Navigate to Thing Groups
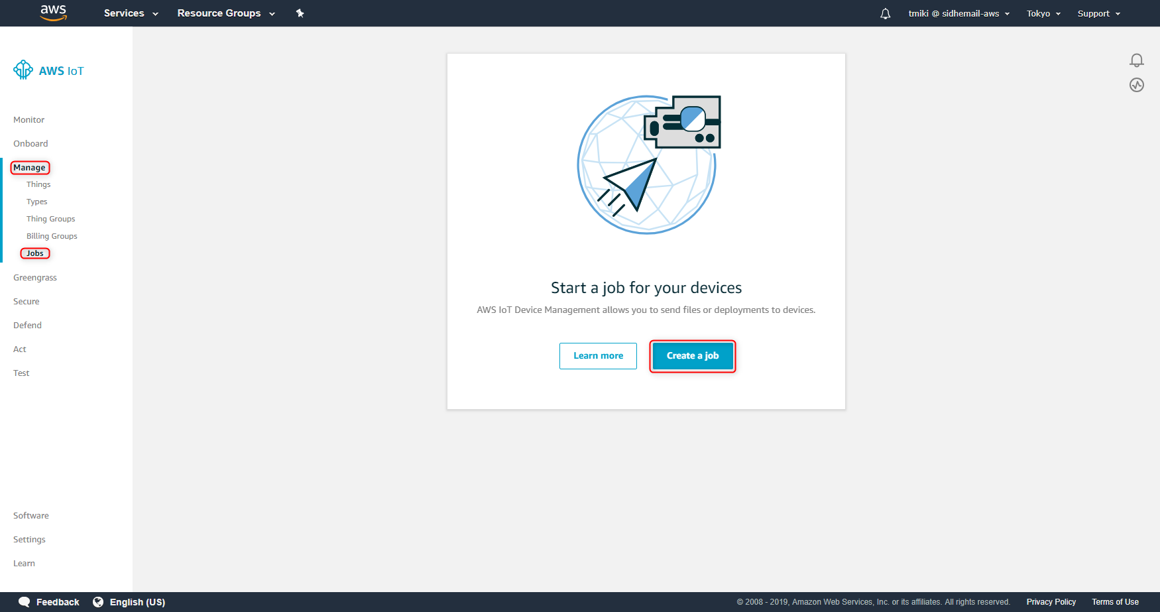This screenshot has width=1160, height=612. click(51, 219)
